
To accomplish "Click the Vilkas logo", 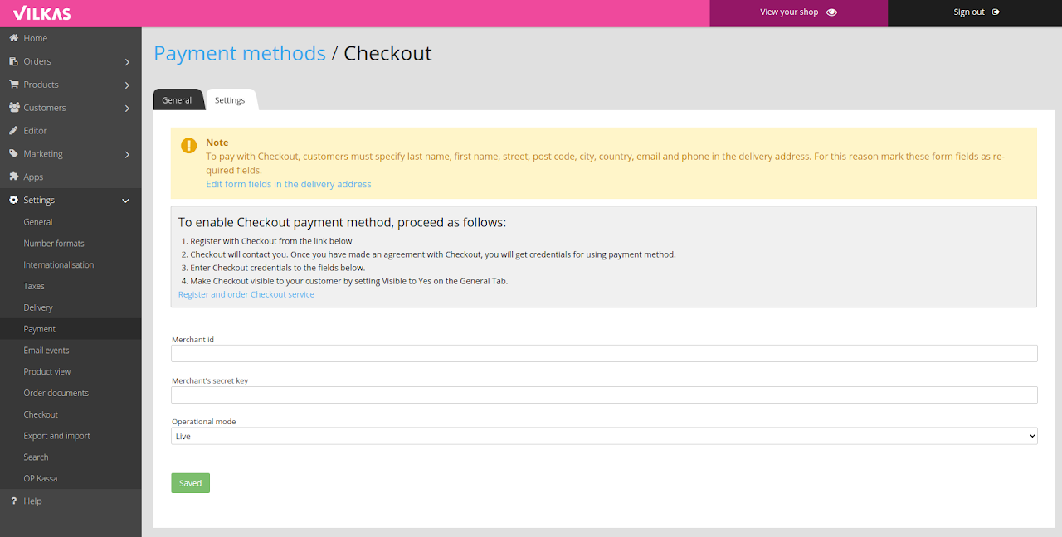I will [41, 13].
